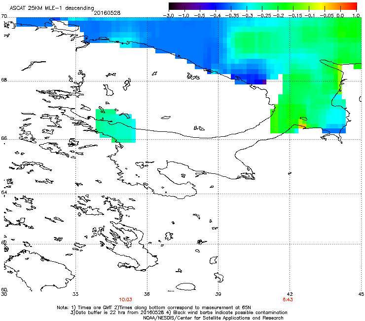Image resolution: width=365 pixels, height=321 pixels.
Task: Click the latitude label '64'
Action: click(x=4, y=193)
